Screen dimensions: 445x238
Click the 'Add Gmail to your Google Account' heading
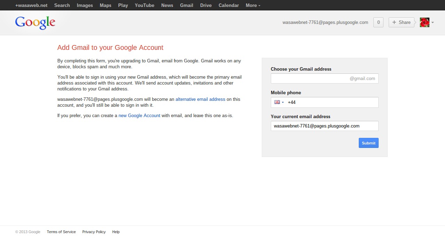point(110,48)
